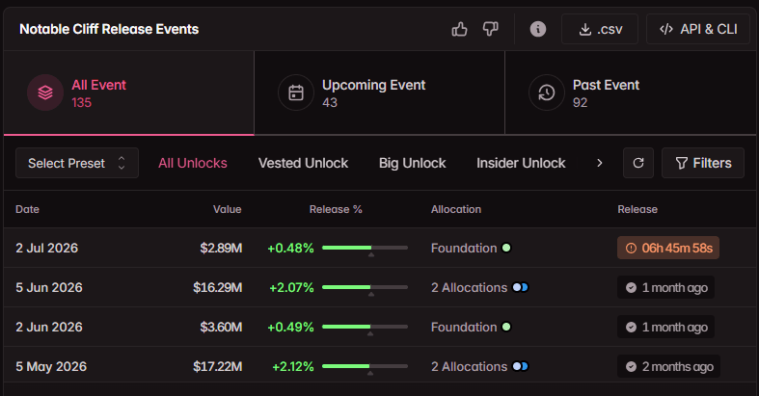Screen dimensions: 759x396
Task: Switch to Upcoming Event tab
Action: [380, 92]
